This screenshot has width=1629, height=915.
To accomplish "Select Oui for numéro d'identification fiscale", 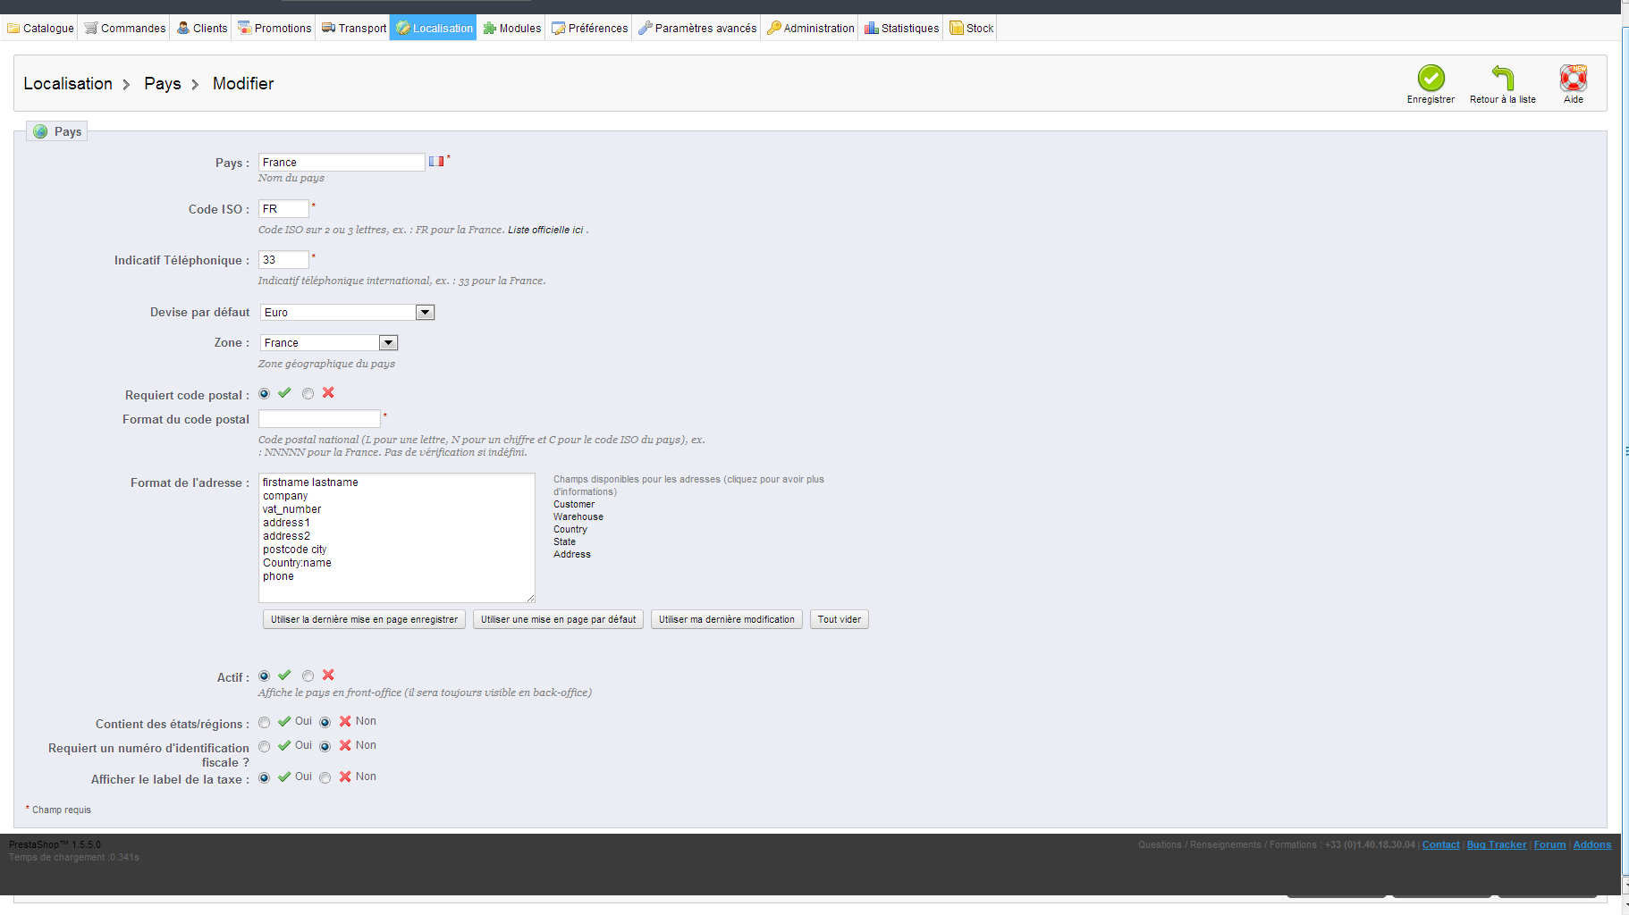I will tap(264, 746).
